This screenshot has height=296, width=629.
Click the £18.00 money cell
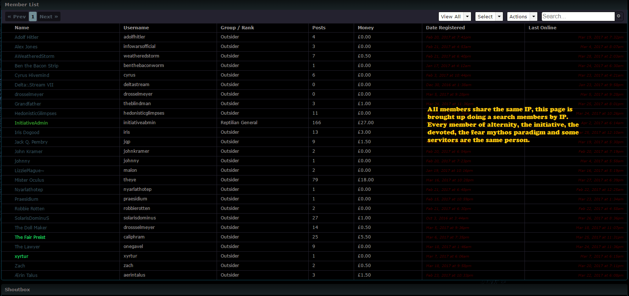pos(366,180)
